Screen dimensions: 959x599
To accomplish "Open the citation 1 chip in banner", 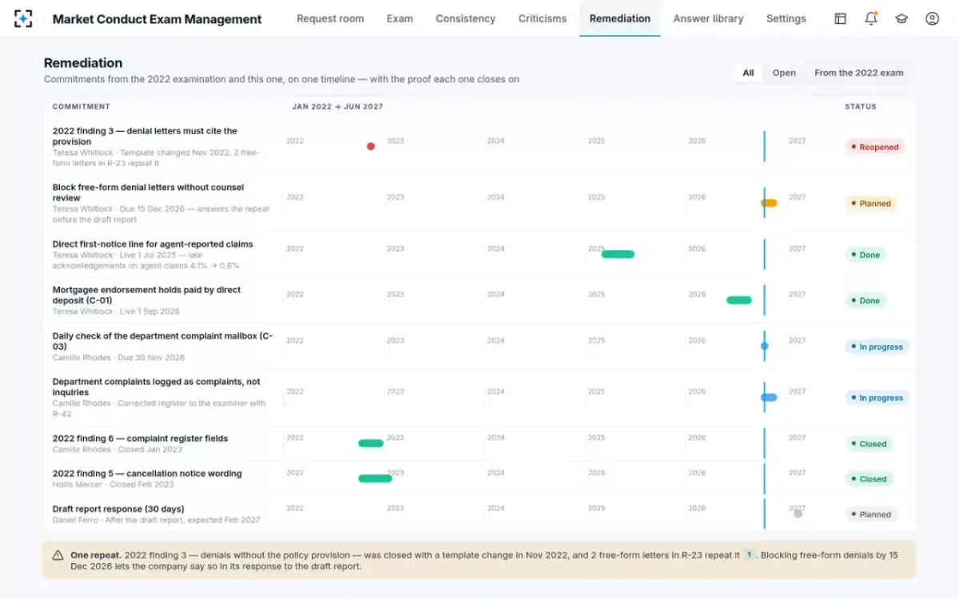I will pos(750,555).
